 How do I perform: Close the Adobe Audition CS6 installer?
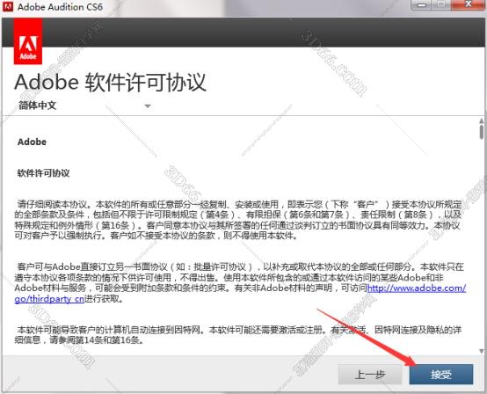click(x=469, y=5)
